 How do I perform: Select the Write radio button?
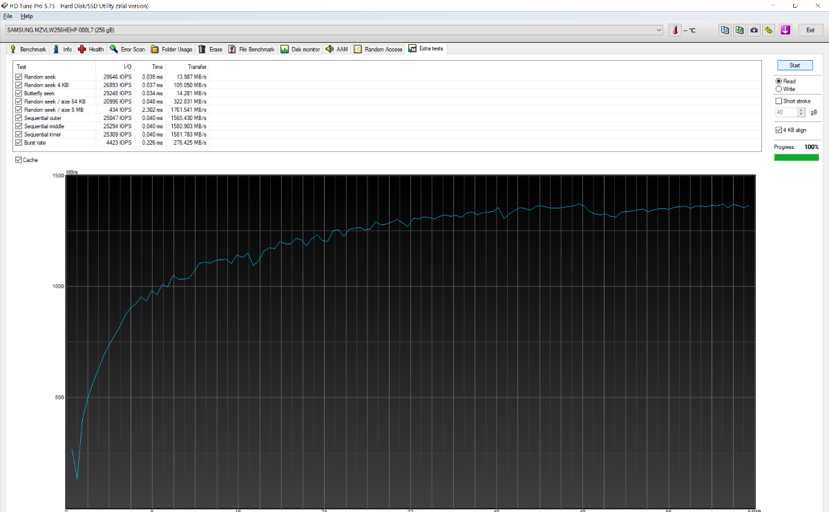pyautogui.click(x=779, y=89)
